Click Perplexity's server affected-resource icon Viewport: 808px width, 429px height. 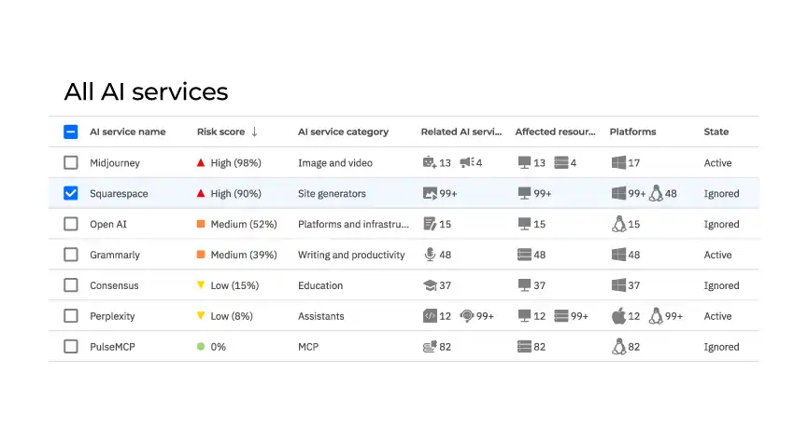[561, 316]
